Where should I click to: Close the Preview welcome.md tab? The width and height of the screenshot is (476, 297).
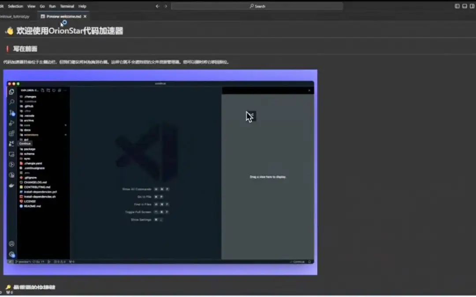pyautogui.click(x=85, y=16)
